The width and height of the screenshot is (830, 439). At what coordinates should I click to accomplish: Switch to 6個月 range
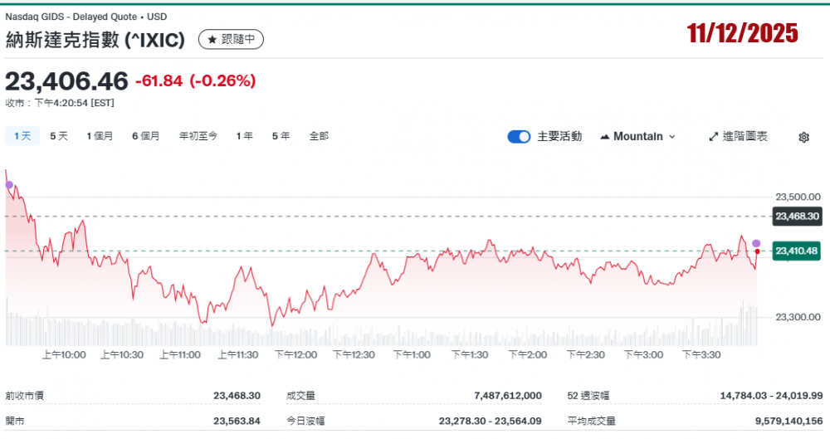pos(145,136)
